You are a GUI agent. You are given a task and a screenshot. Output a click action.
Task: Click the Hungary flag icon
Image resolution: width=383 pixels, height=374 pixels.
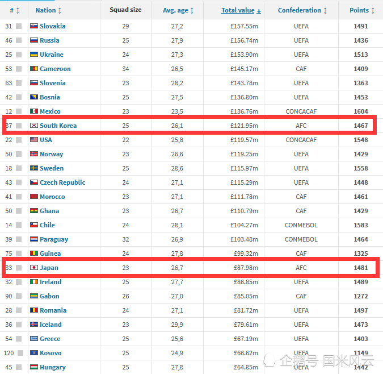pos(34,367)
